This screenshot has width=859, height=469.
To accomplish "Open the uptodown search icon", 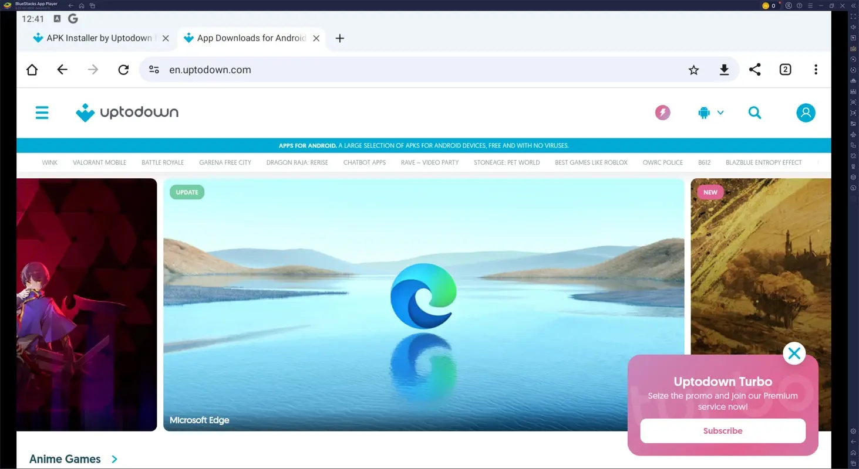I will (x=754, y=113).
